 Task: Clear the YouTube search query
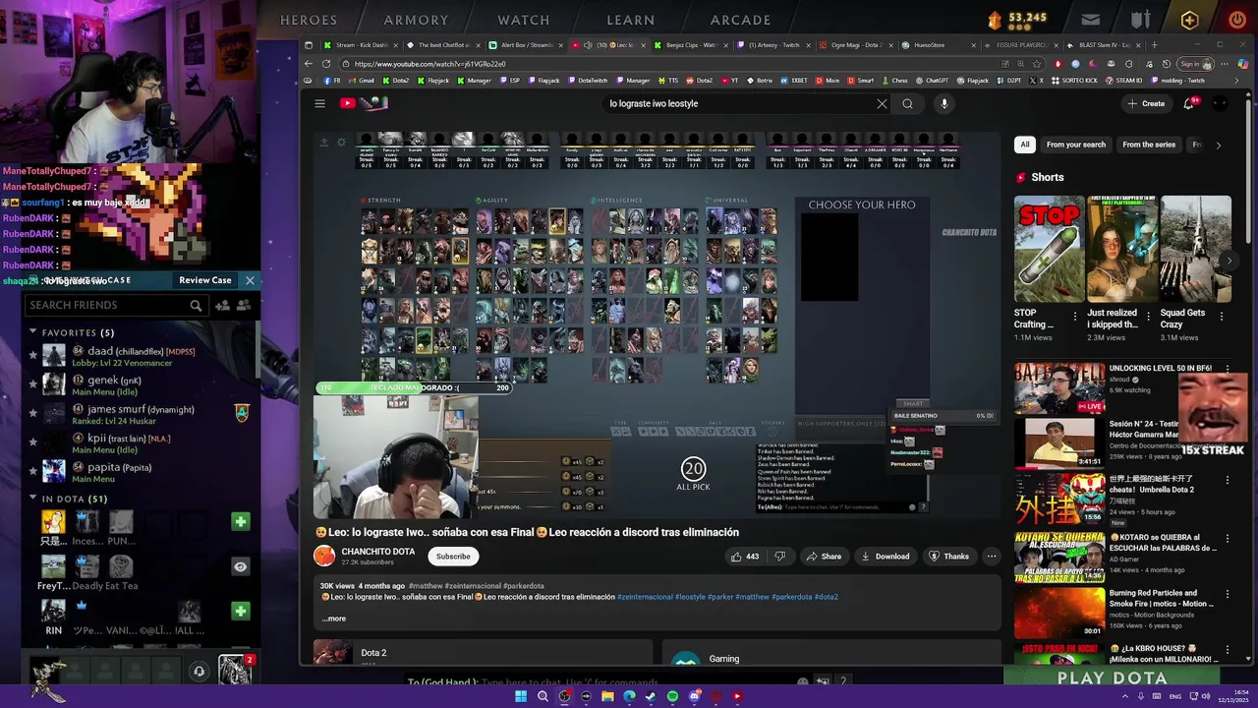[x=882, y=103]
